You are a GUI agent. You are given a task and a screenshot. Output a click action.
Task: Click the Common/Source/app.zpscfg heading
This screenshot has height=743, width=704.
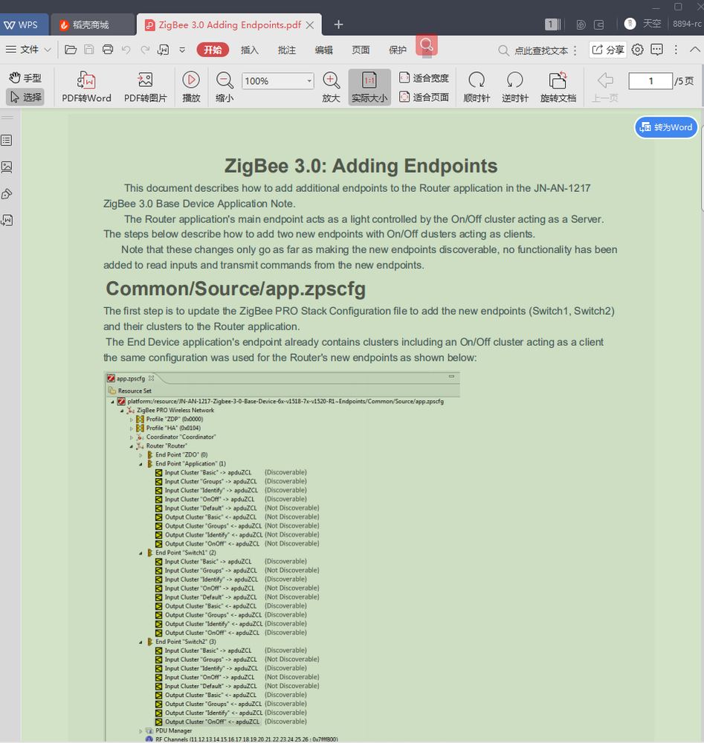coord(236,289)
